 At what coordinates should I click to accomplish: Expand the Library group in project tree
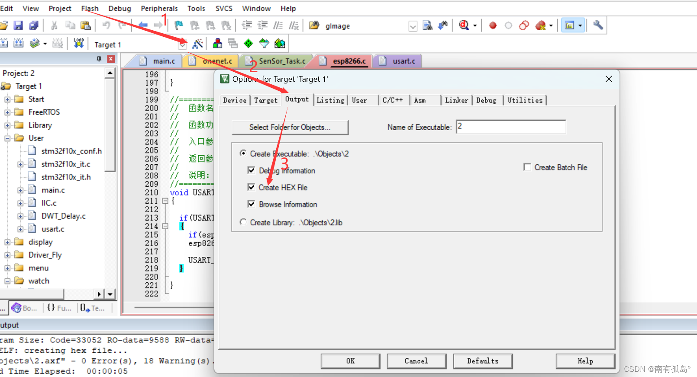click(x=7, y=125)
